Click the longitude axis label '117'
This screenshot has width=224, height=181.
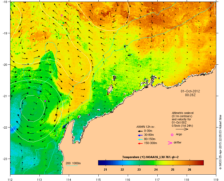click(157, 180)
